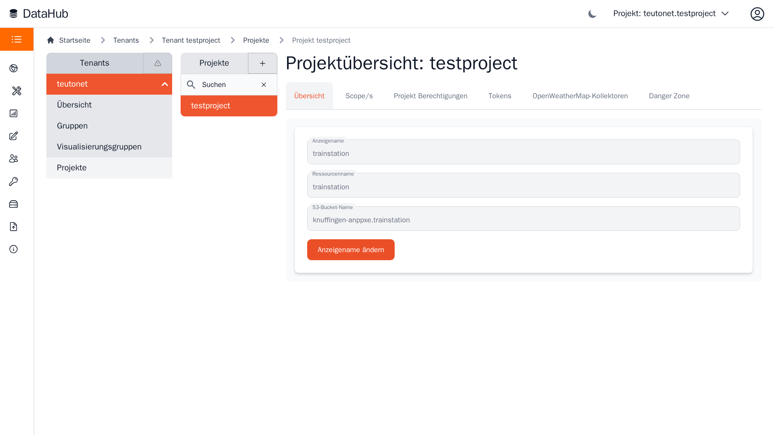Add a project with plus button
The height and width of the screenshot is (435, 774).
click(262, 63)
